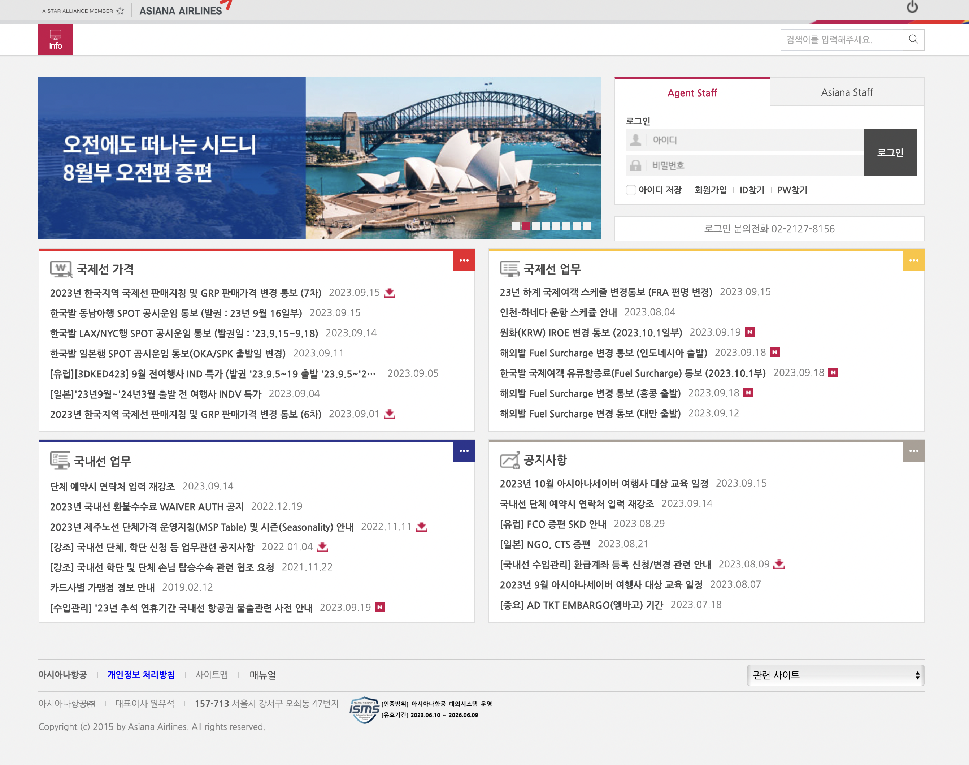Download the MSP Table 안내 attachment
969x765 pixels.
(x=421, y=527)
